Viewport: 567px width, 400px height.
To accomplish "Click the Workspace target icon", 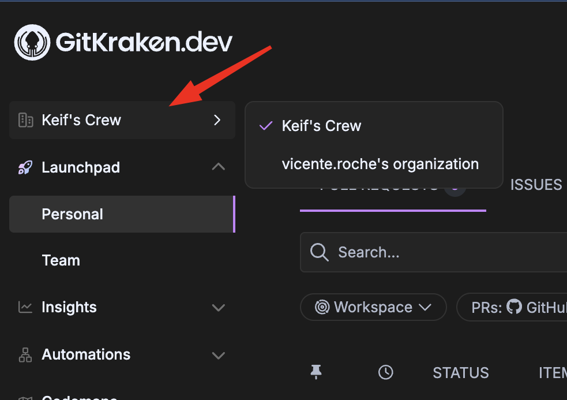I will [322, 307].
